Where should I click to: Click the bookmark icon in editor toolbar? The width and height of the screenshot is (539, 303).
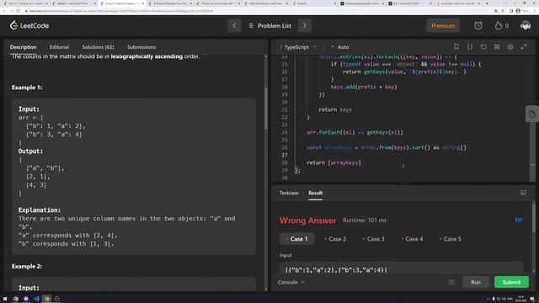456,47
